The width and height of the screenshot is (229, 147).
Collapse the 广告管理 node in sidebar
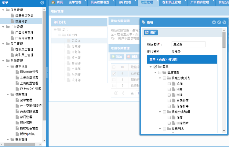[3, 27]
